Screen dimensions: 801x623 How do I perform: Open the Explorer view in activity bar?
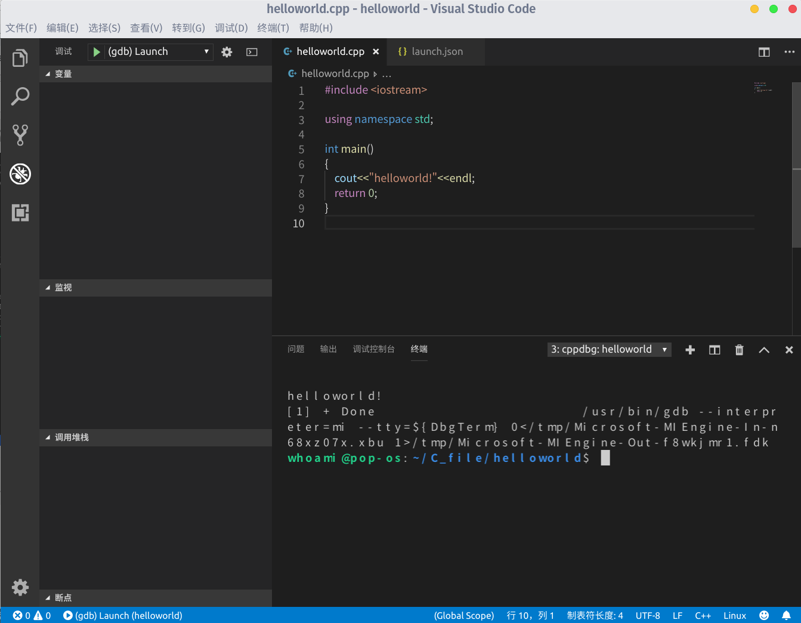point(20,58)
